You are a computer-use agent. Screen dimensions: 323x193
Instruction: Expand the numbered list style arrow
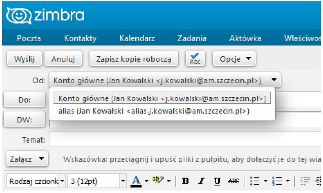(288, 181)
